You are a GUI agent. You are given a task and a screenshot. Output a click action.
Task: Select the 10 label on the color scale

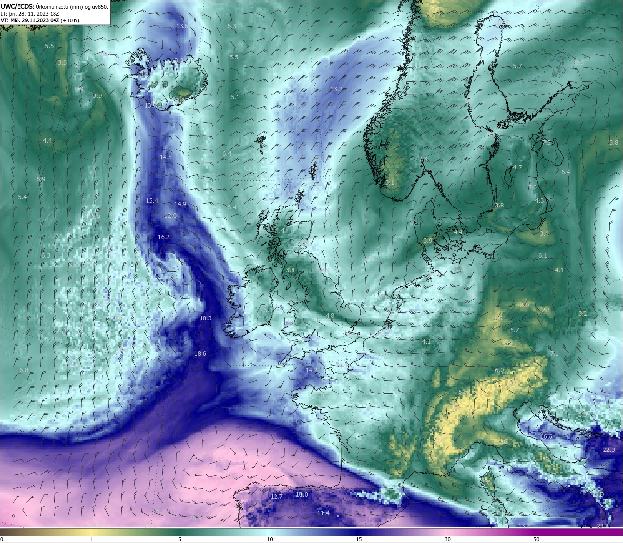coord(270,539)
